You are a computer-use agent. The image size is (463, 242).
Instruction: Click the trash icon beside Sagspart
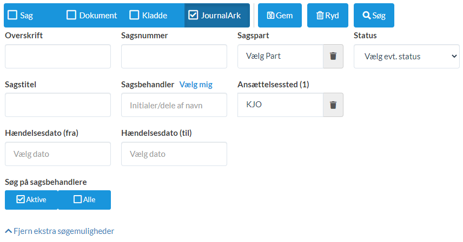tap(333, 56)
